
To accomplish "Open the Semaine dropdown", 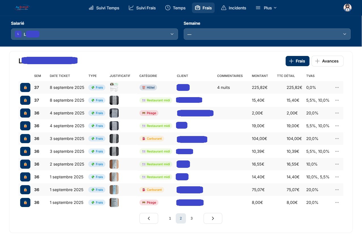I will point(267,34).
